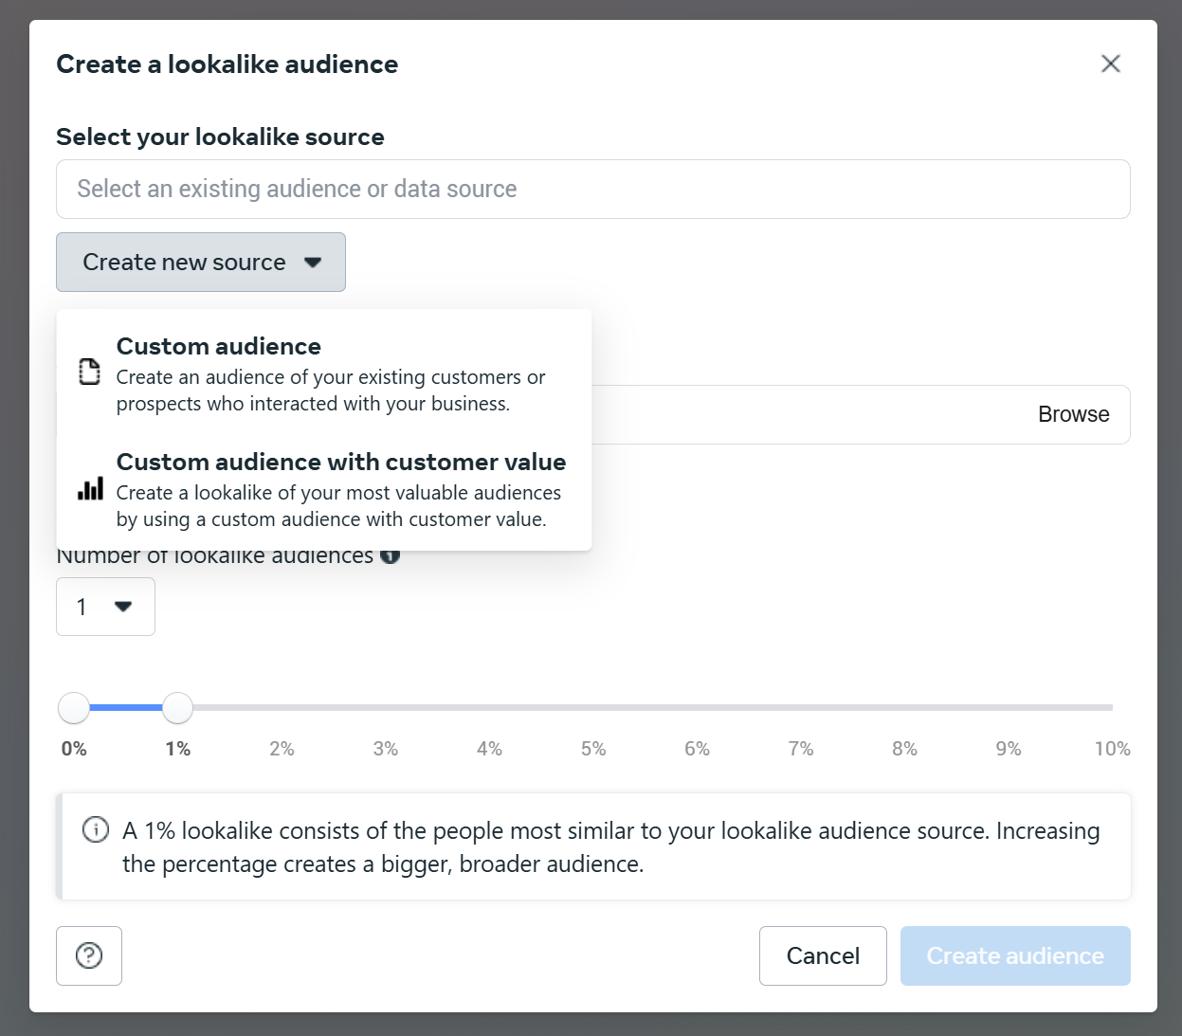Click the 9% label on the slider
Viewport: 1182px width, 1036px height.
(1009, 749)
